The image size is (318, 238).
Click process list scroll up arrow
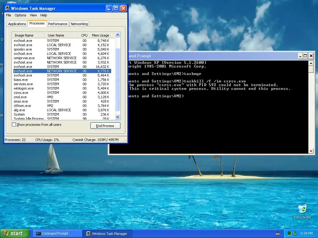(118, 35)
